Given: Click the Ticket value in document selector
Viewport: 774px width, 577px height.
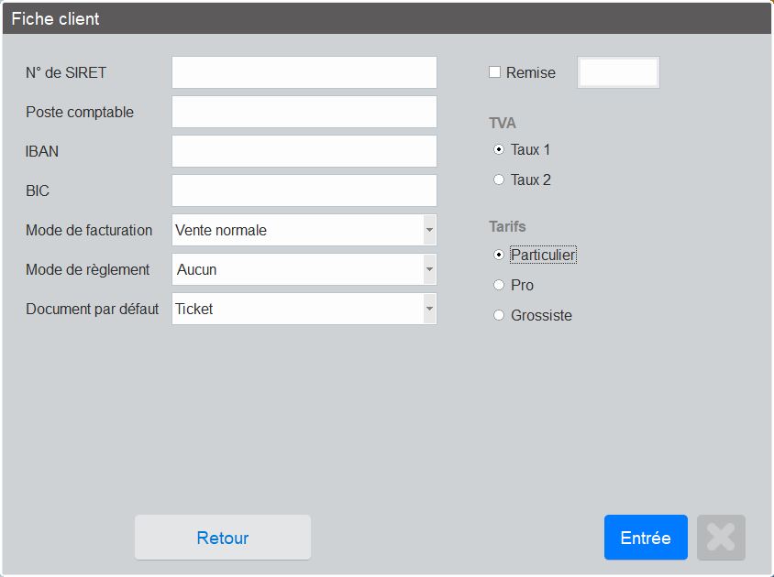Looking at the screenshot, I should (x=194, y=310).
